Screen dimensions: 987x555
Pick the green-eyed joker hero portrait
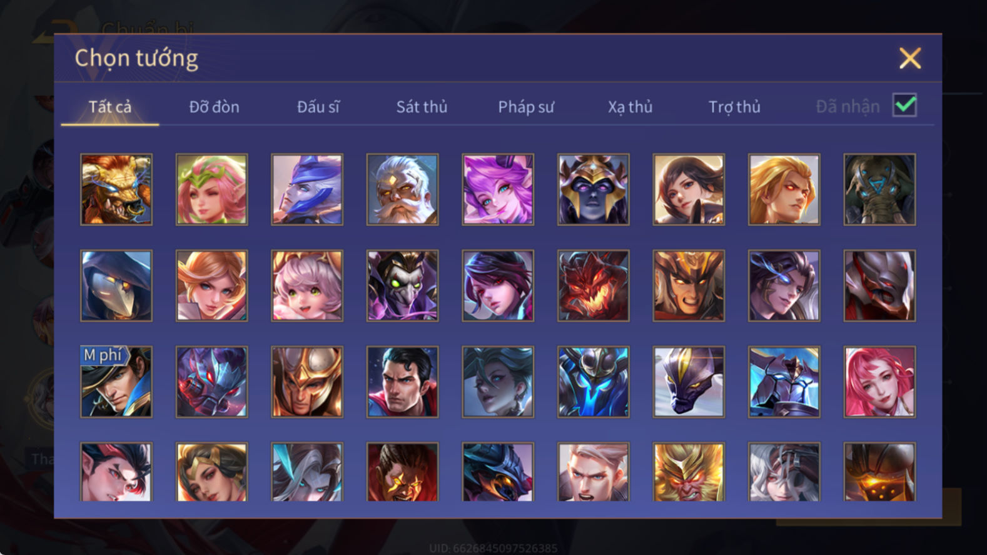click(402, 286)
